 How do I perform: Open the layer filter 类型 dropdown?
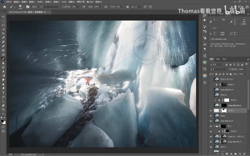[x=216, y=65]
